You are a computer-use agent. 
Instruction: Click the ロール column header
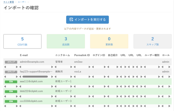[x=166, y=55]
